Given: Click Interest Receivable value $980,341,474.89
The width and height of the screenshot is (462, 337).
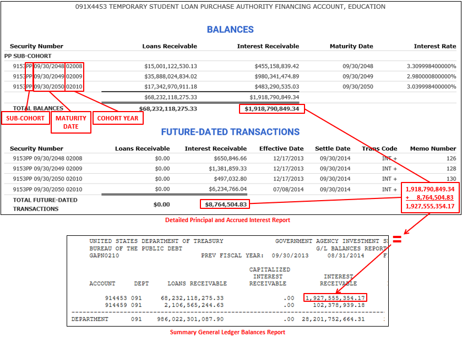Looking at the screenshot, I should point(276,76).
